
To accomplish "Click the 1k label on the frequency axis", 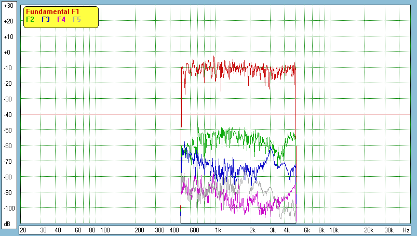I will [218, 230].
